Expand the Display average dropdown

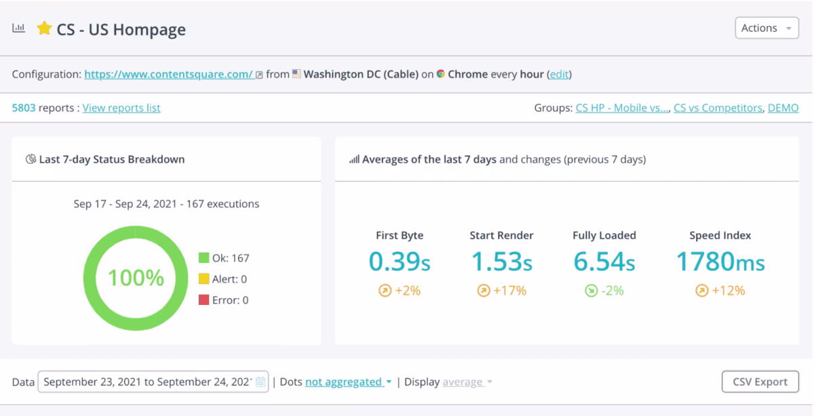click(467, 382)
